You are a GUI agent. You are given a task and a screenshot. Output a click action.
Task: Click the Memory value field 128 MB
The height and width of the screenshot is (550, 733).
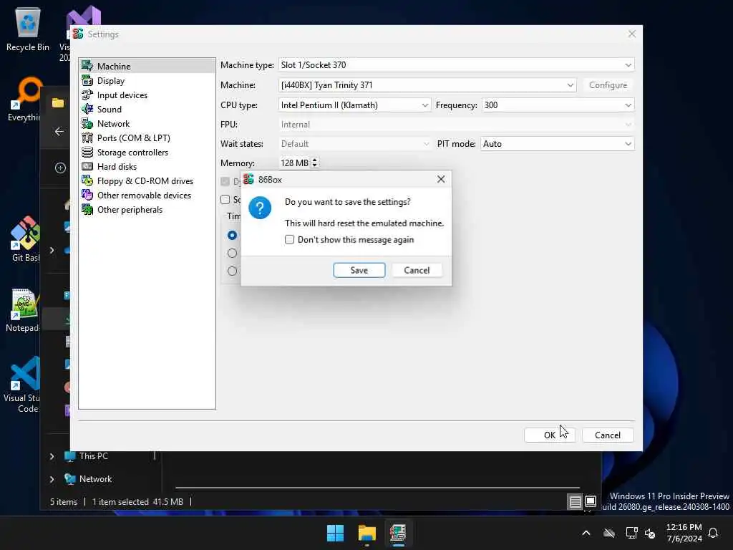coord(295,163)
